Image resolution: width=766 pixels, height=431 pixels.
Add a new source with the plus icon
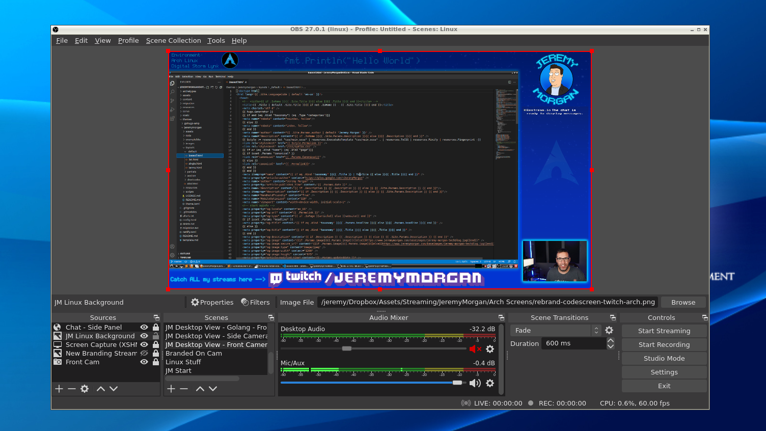[x=59, y=389]
